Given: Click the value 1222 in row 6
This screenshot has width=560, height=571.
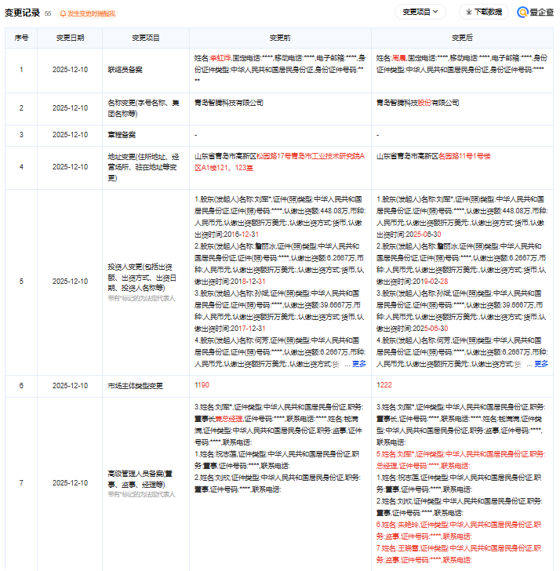Looking at the screenshot, I should [x=384, y=385].
